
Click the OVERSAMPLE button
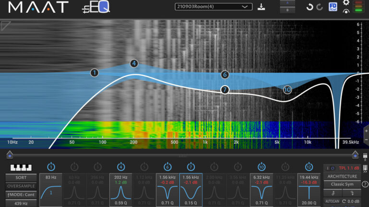pyautogui.click(x=21, y=186)
